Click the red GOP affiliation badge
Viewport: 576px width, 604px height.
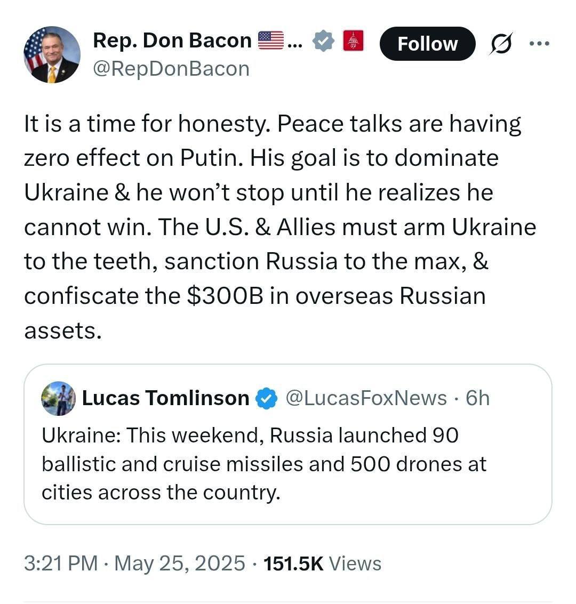pyautogui.click(x=353, y=41)
